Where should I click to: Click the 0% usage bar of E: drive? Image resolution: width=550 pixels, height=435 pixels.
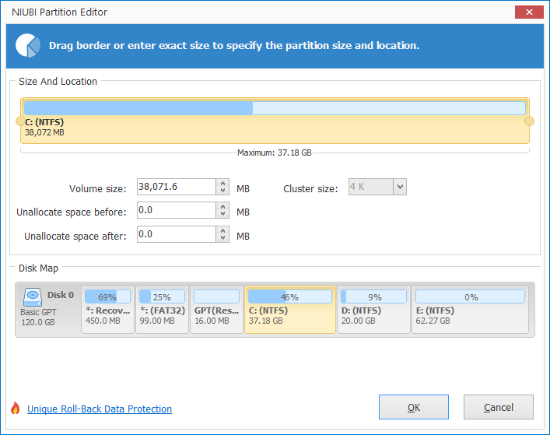pyautogui.click(x=471, y=296)
